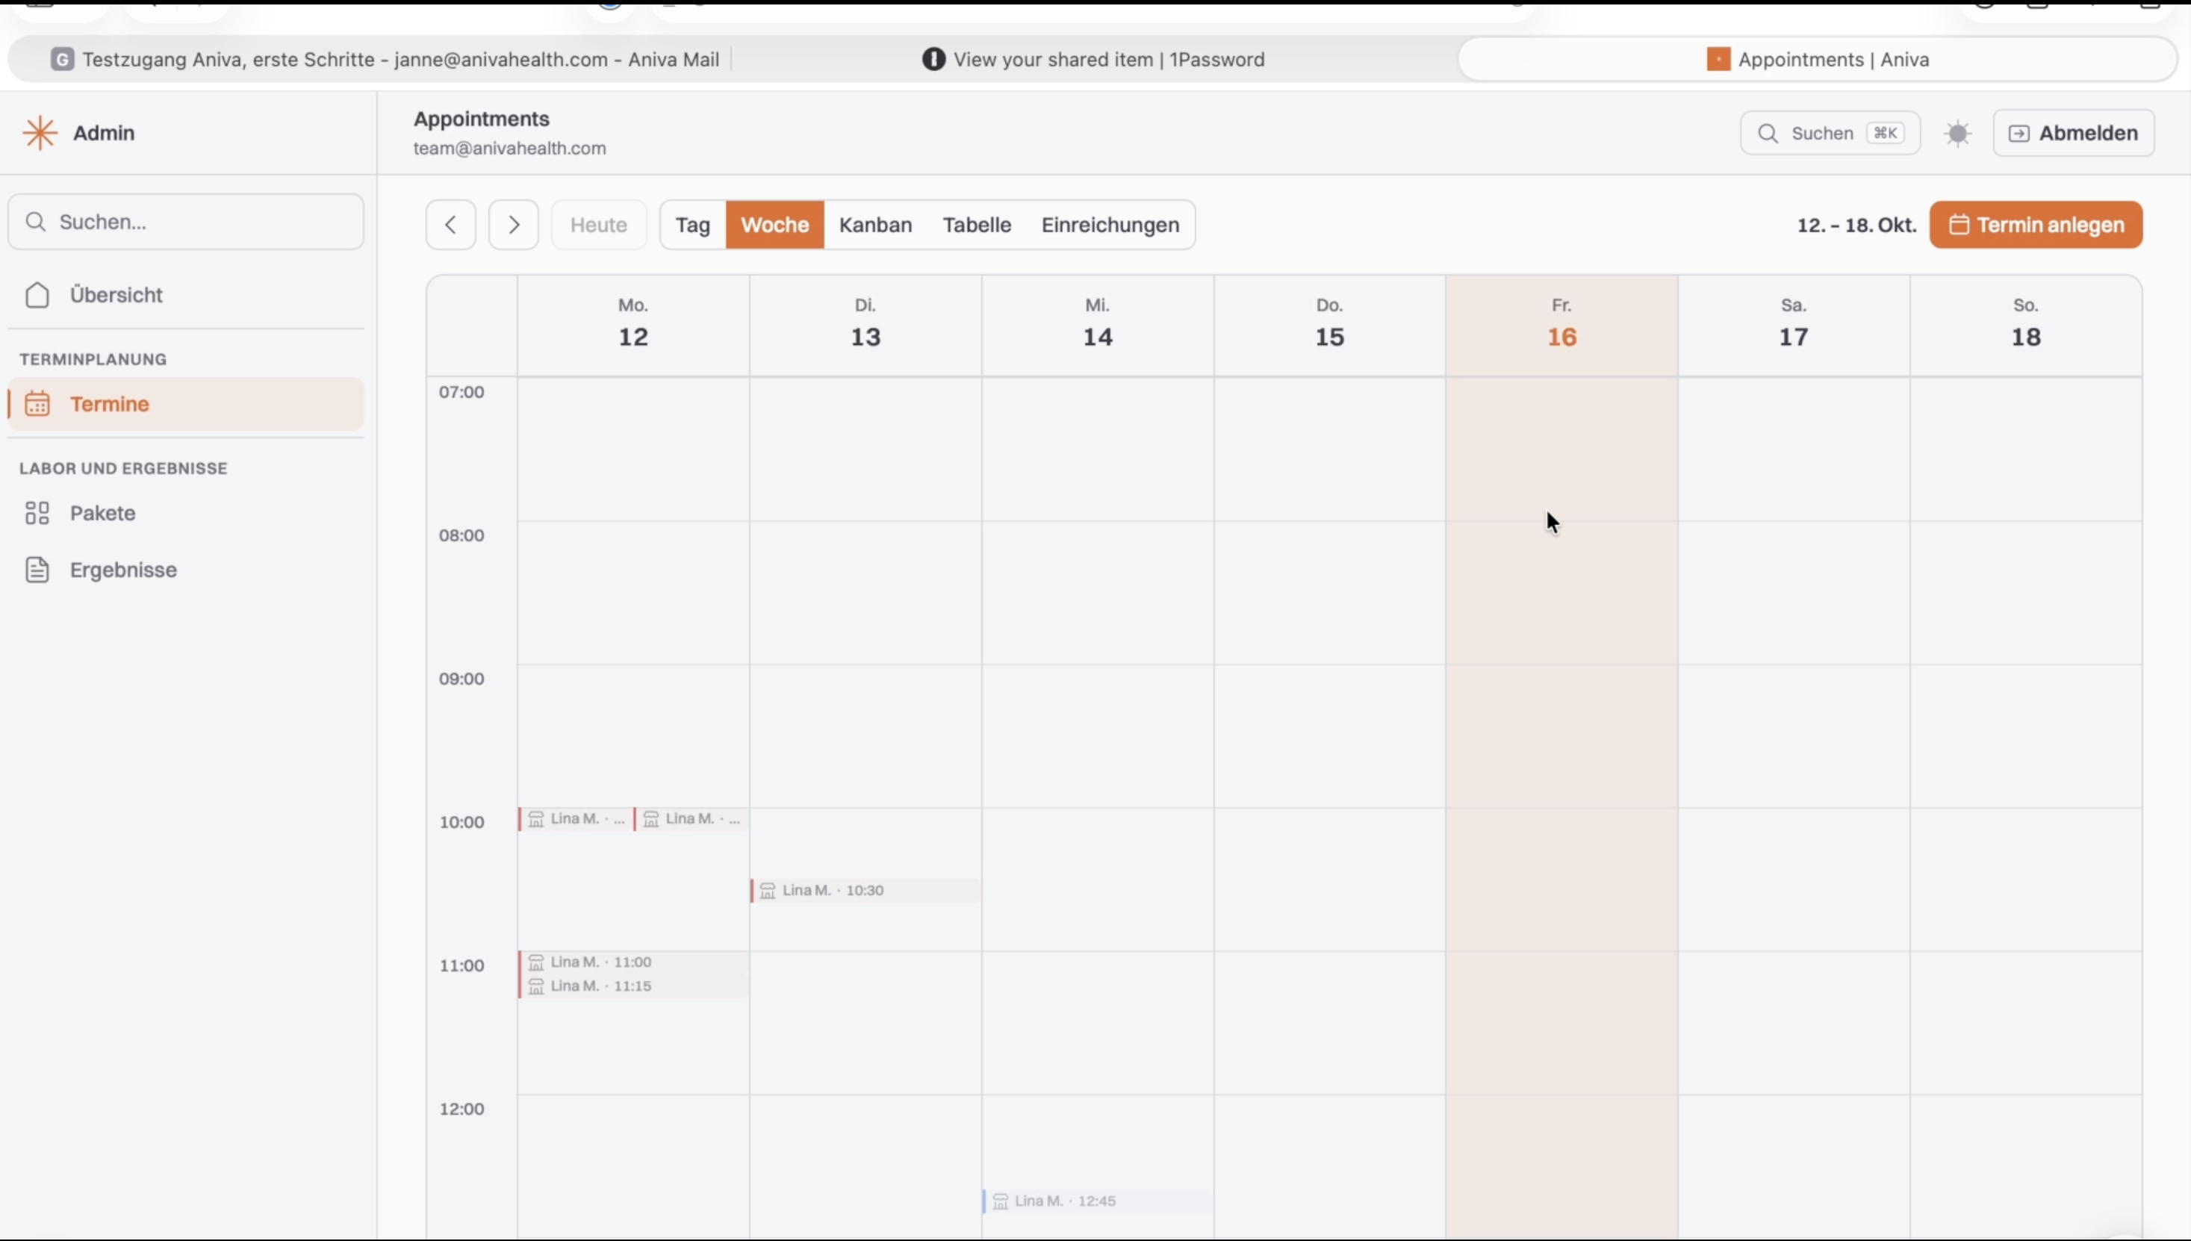This screenshot has width=2191, height=1241.
Task: Click the So. 18 day header
Action: [2026, 325]
